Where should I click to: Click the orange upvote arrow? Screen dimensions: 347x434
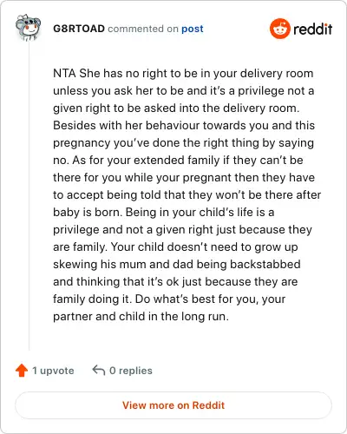pyautogui.click(x=22, y=371)
